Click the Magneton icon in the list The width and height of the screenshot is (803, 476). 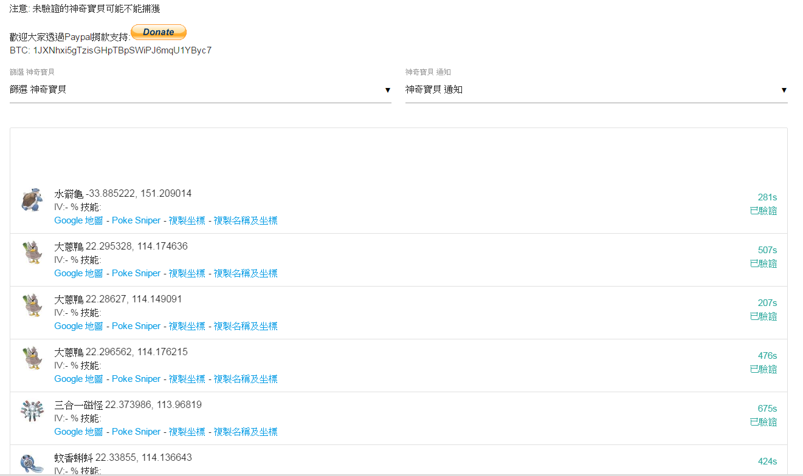pos(32,411)
